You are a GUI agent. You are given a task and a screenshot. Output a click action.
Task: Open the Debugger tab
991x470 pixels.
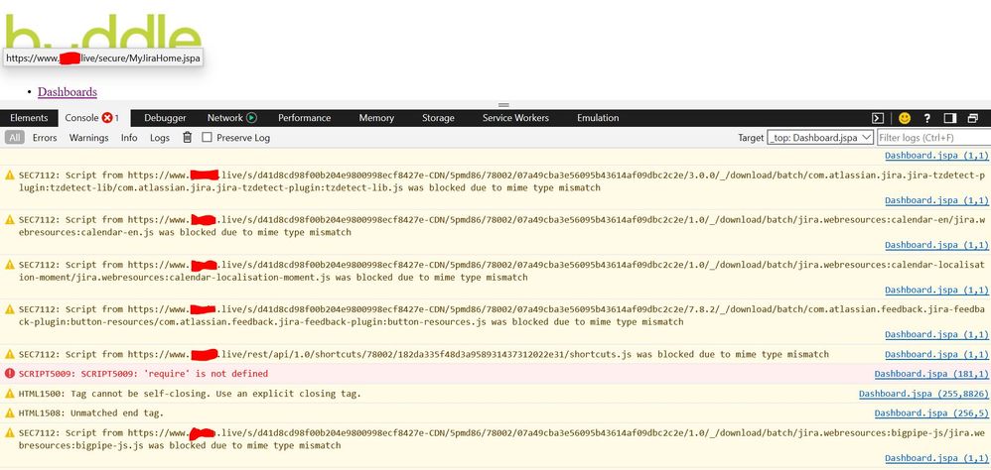165,118
